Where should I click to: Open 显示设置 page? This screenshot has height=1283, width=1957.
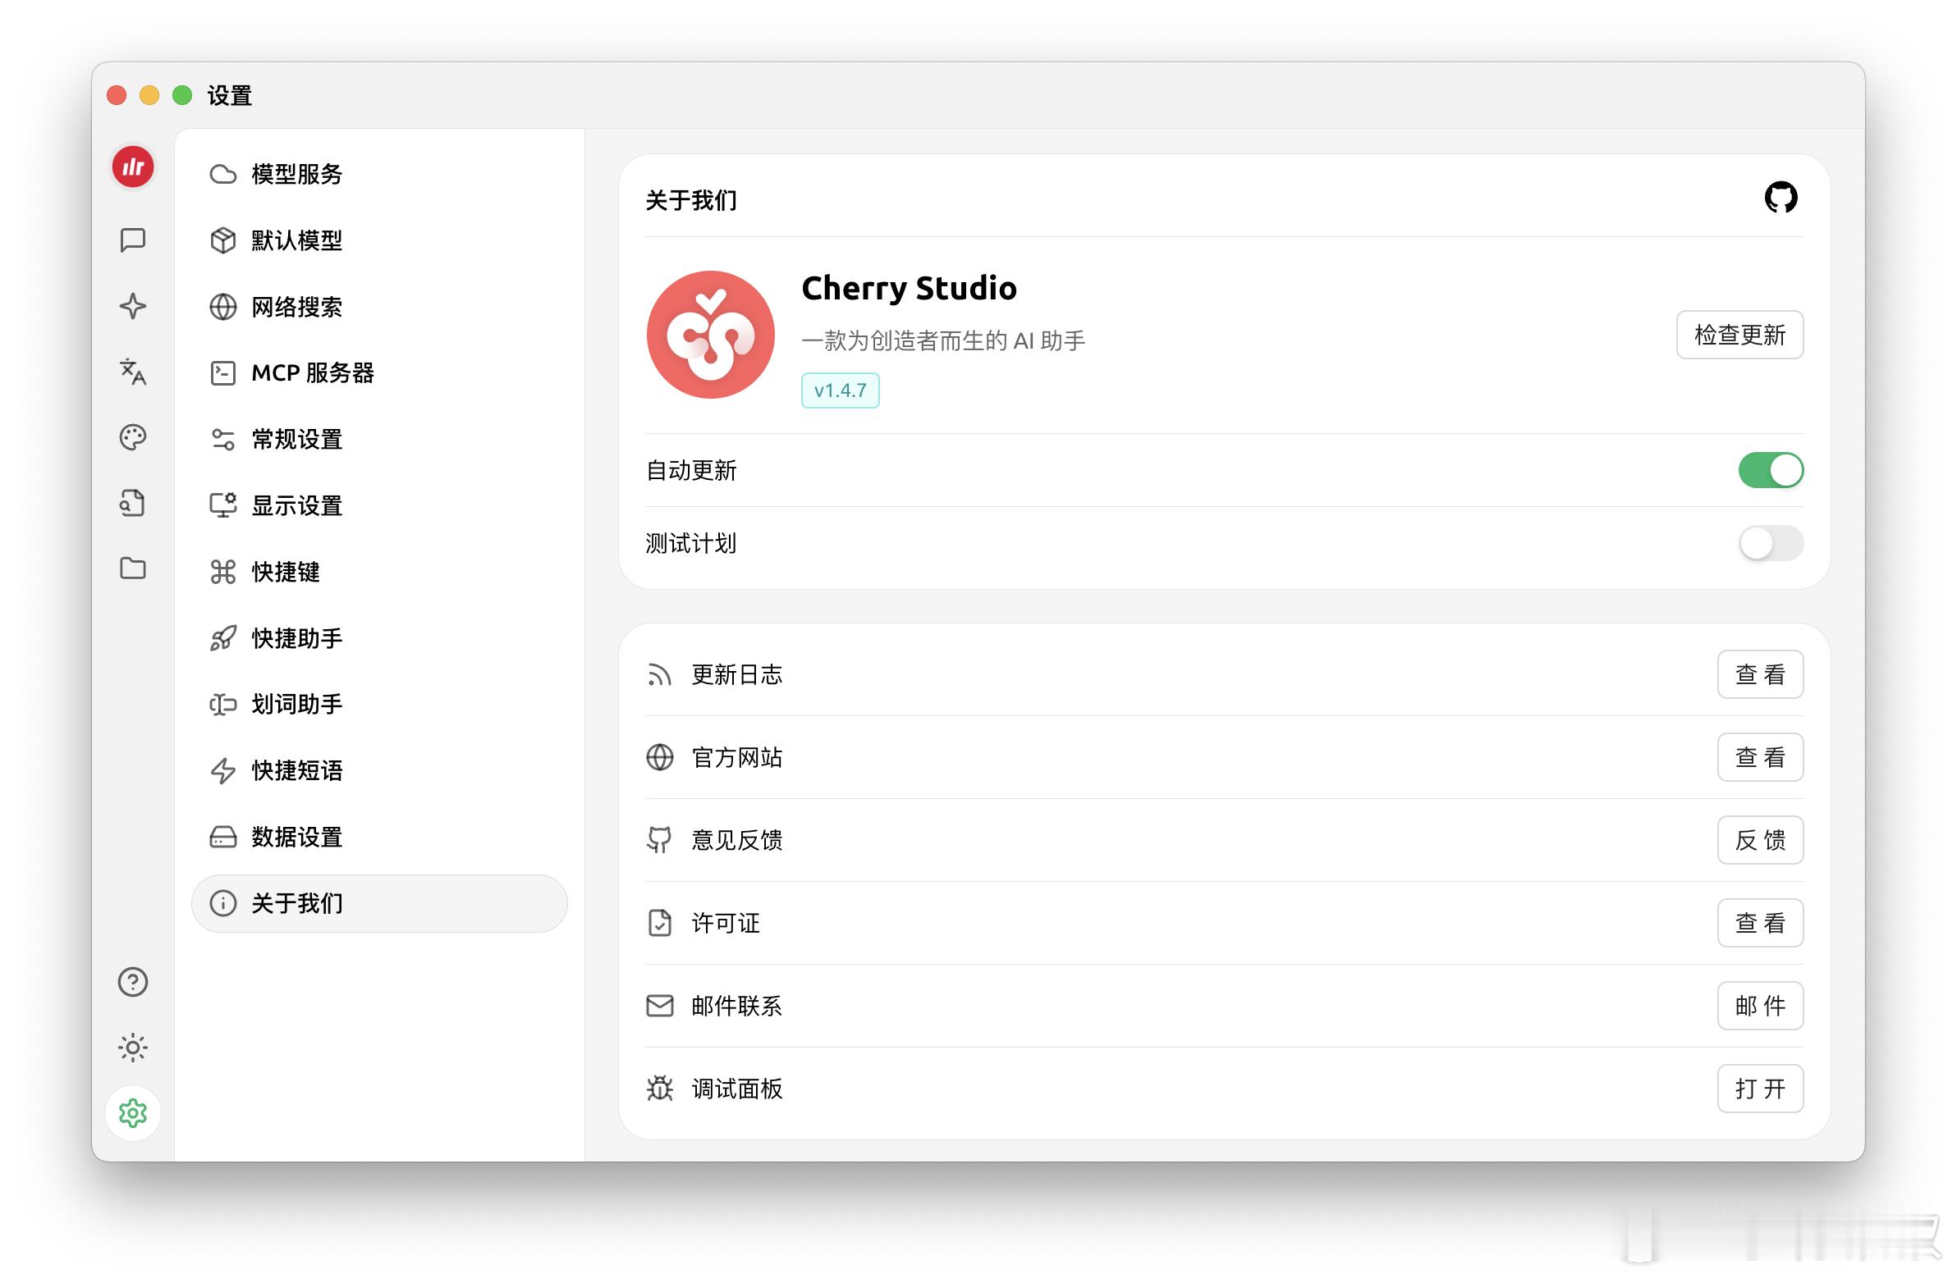coord(380,505)
